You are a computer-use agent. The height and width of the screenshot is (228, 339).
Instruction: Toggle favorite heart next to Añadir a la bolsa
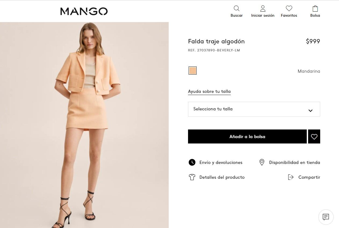click(x=314, y=136)
